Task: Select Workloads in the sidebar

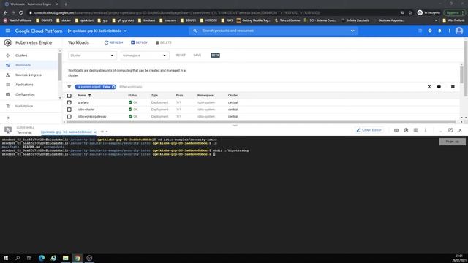Action: pyautogui.click(x=23, y=65)
